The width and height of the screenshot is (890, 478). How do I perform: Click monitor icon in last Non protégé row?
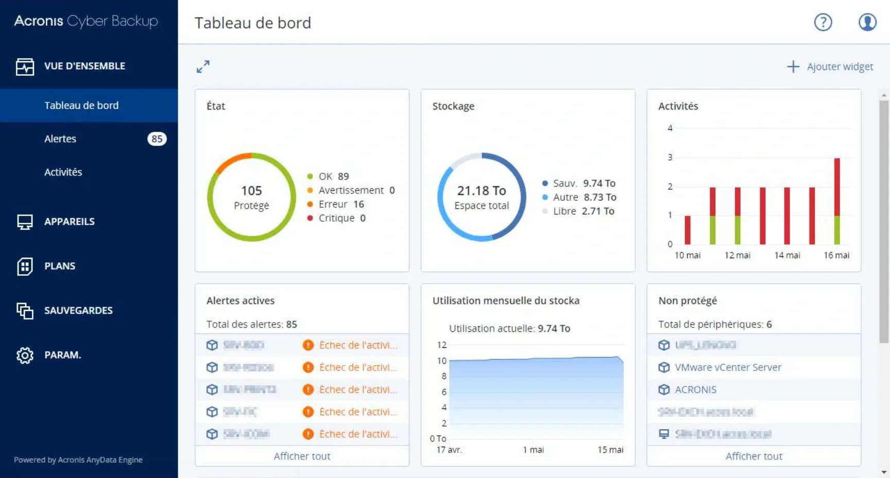[x=664, y=434]
